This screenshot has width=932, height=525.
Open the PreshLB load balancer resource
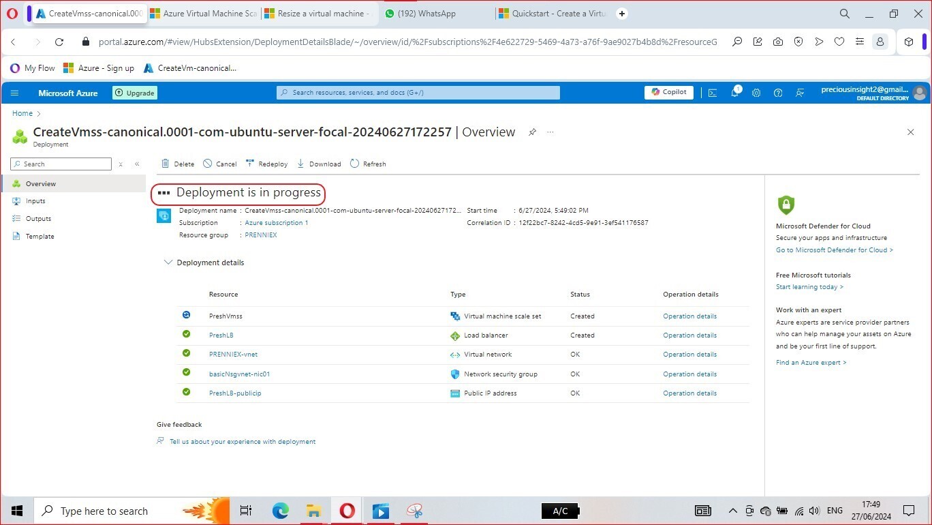(x=221, y=335)
